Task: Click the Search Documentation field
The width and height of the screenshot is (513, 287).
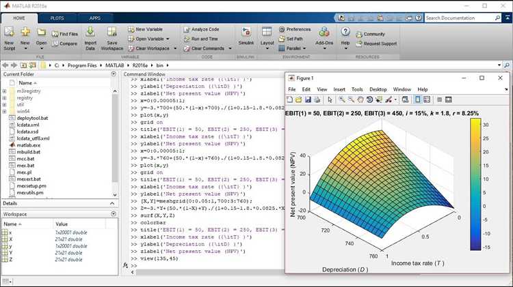Action: (460, 18)
